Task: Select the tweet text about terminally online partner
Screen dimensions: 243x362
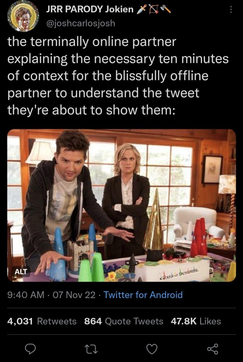Action: pyautogui.click(x=118, y=76)
